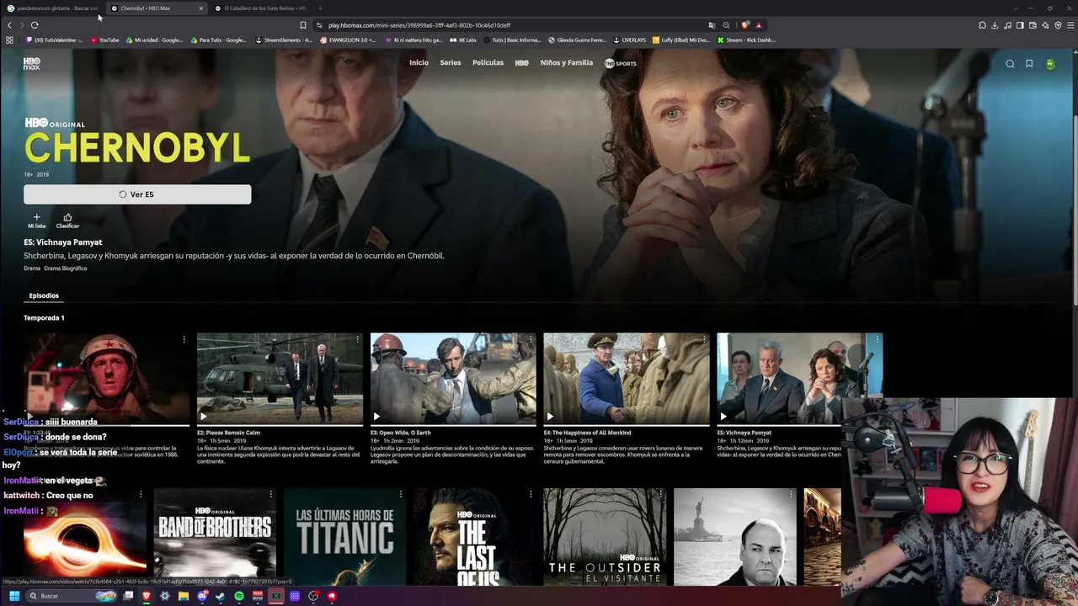Open options menu for the first episode
Screen dimensions: 1078x606
tap(184, 340)
